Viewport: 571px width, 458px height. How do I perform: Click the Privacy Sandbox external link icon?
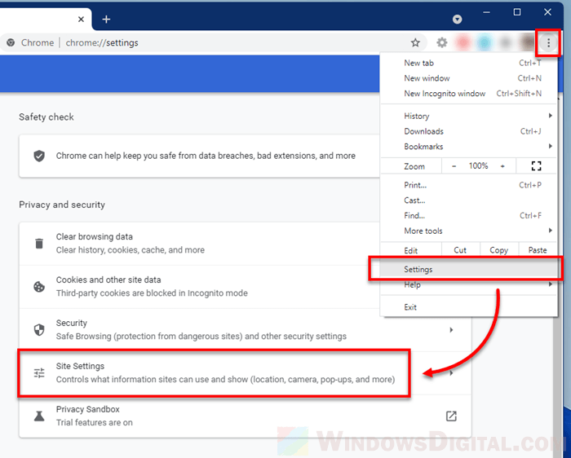click(x=451, y=416)
